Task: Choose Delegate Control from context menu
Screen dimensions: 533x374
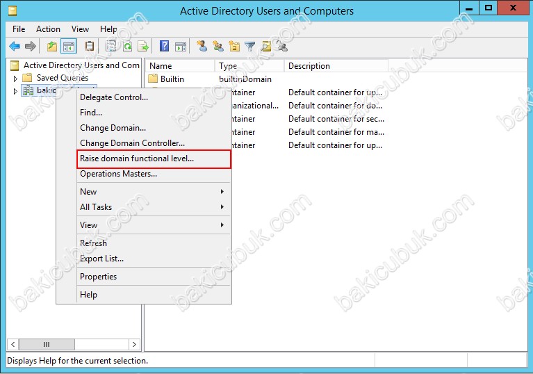Action: tap(114, 97)
